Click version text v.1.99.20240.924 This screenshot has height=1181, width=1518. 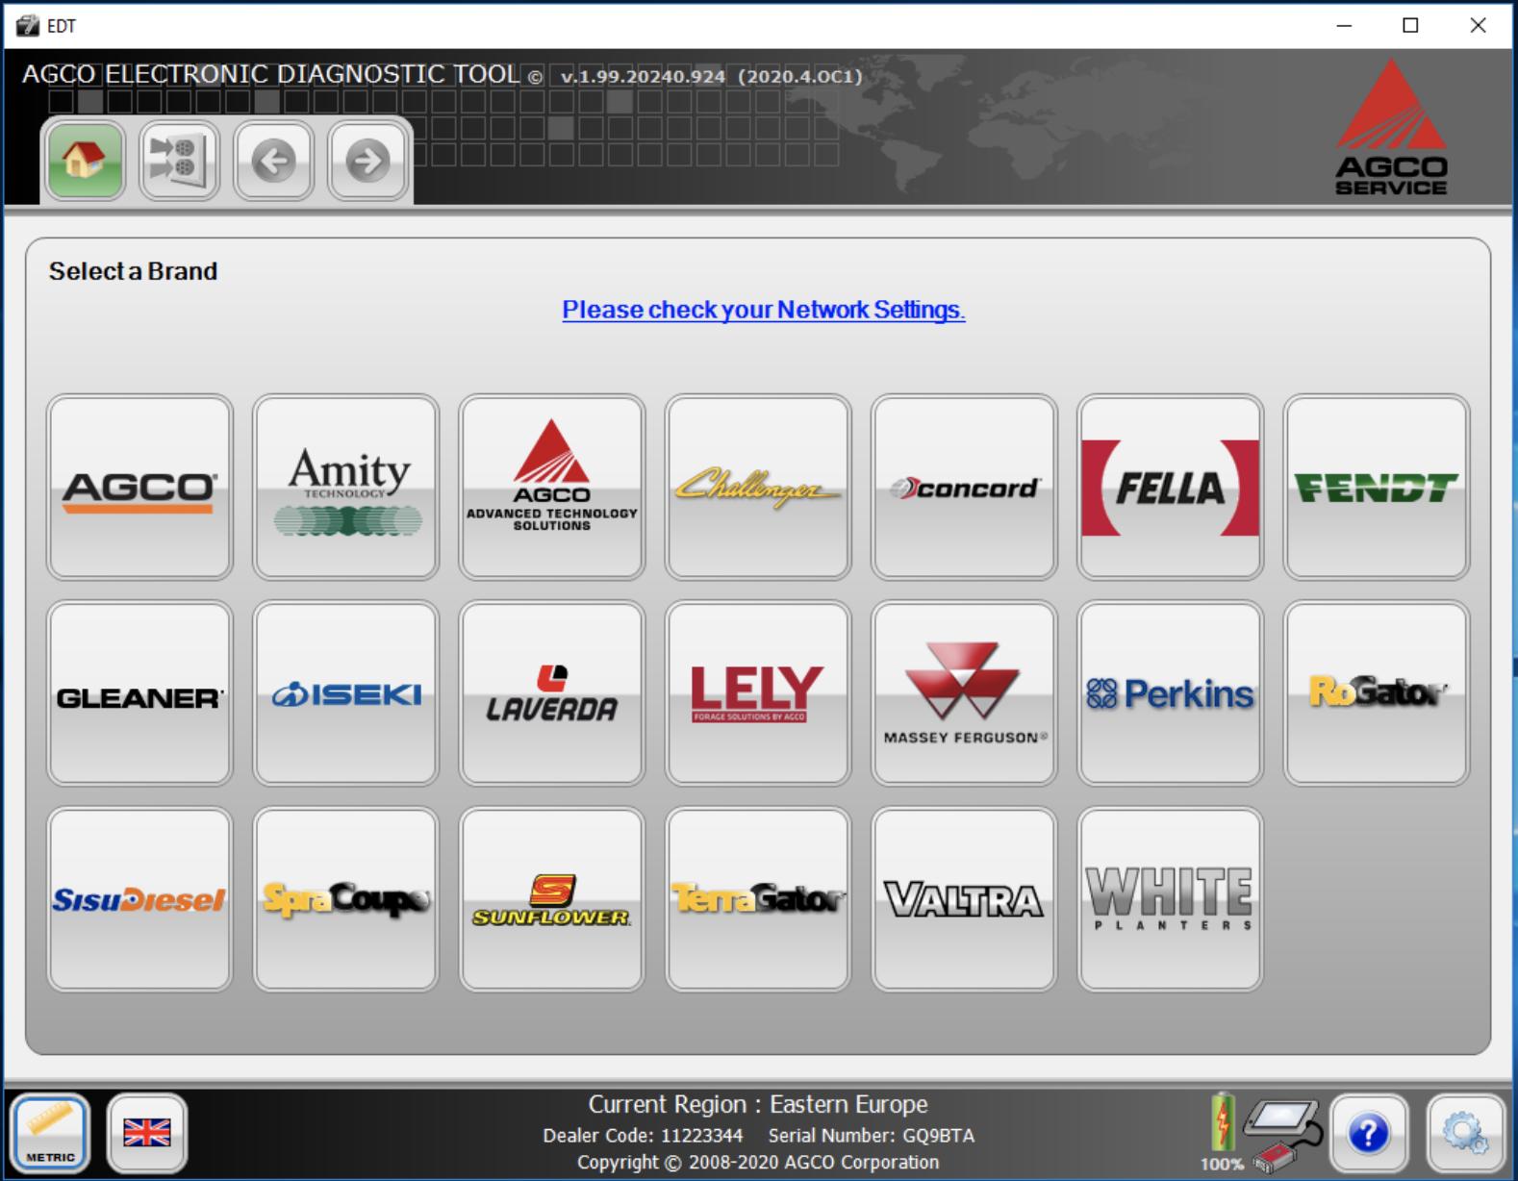644,77
